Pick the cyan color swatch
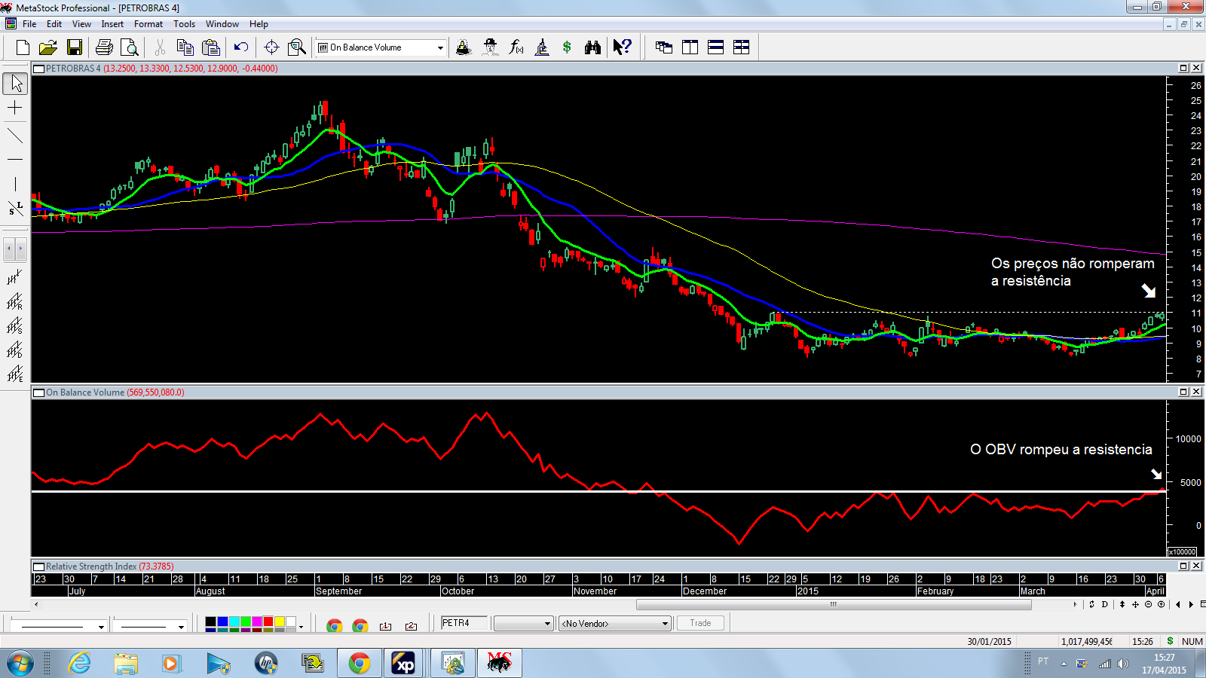1206x678 pixels. click(234, 622)
